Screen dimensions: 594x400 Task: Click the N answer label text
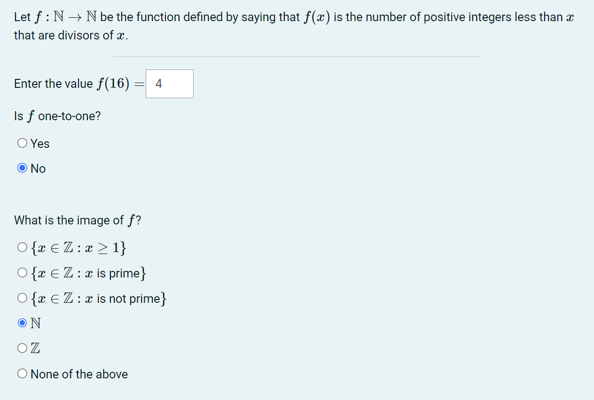[35, 323]
